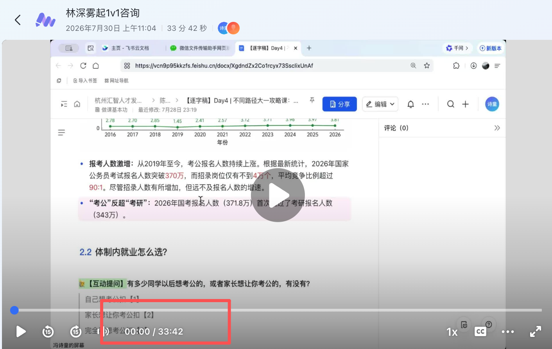Click the 2.2 体制内就业怎么选 heading
Viewport: 552px width, 349px height.
click(x=123, y=252)
